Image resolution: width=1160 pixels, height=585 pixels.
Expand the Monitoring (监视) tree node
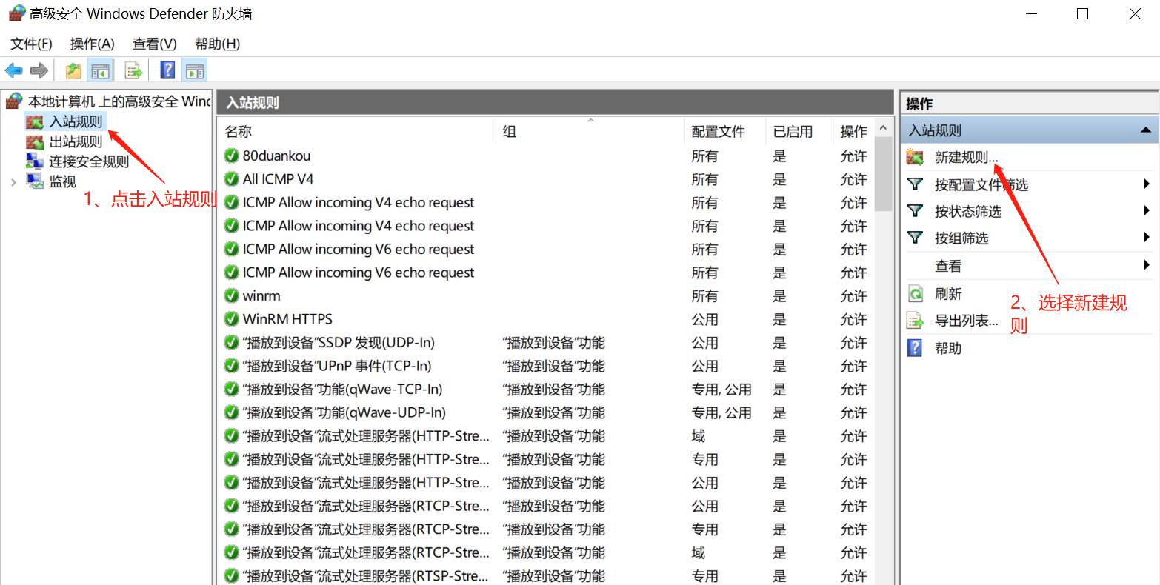(13, 182)
